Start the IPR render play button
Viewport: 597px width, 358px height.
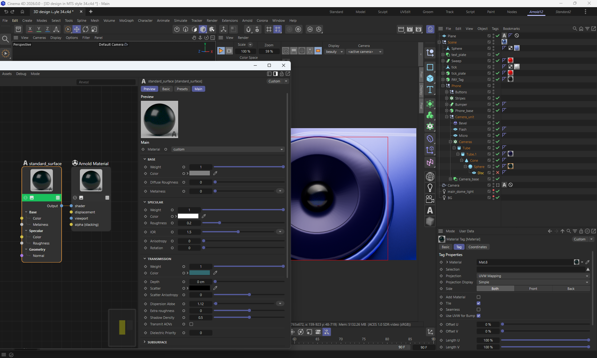(221, 51)
